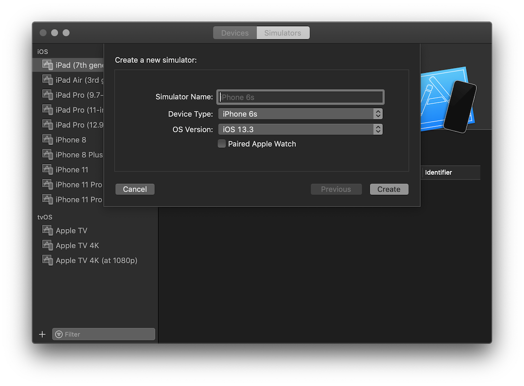The image size is (524, 386).
Task: Click the Apple TV 4K simulator icon
Action: point(47,245)
